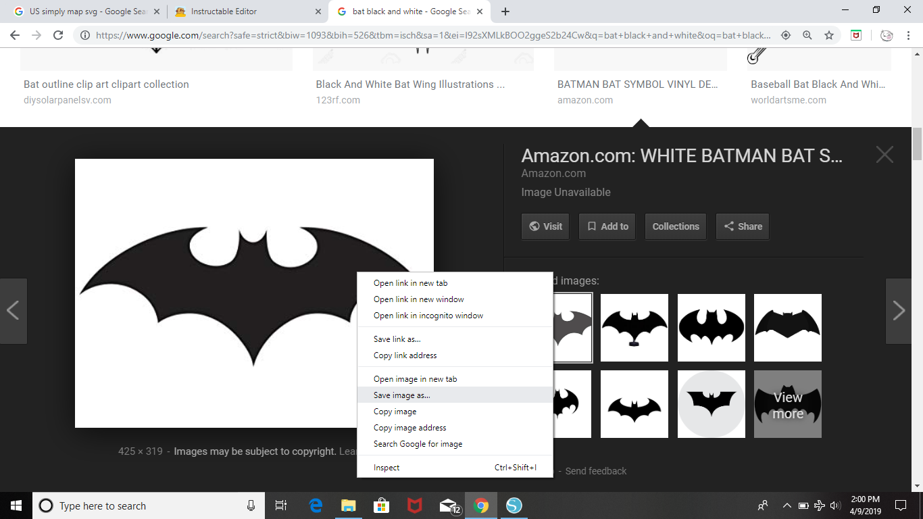The height and width of the screenshot is (519, 923).
Task: Open the blue S app in taskbar
Action: [514, 505]
